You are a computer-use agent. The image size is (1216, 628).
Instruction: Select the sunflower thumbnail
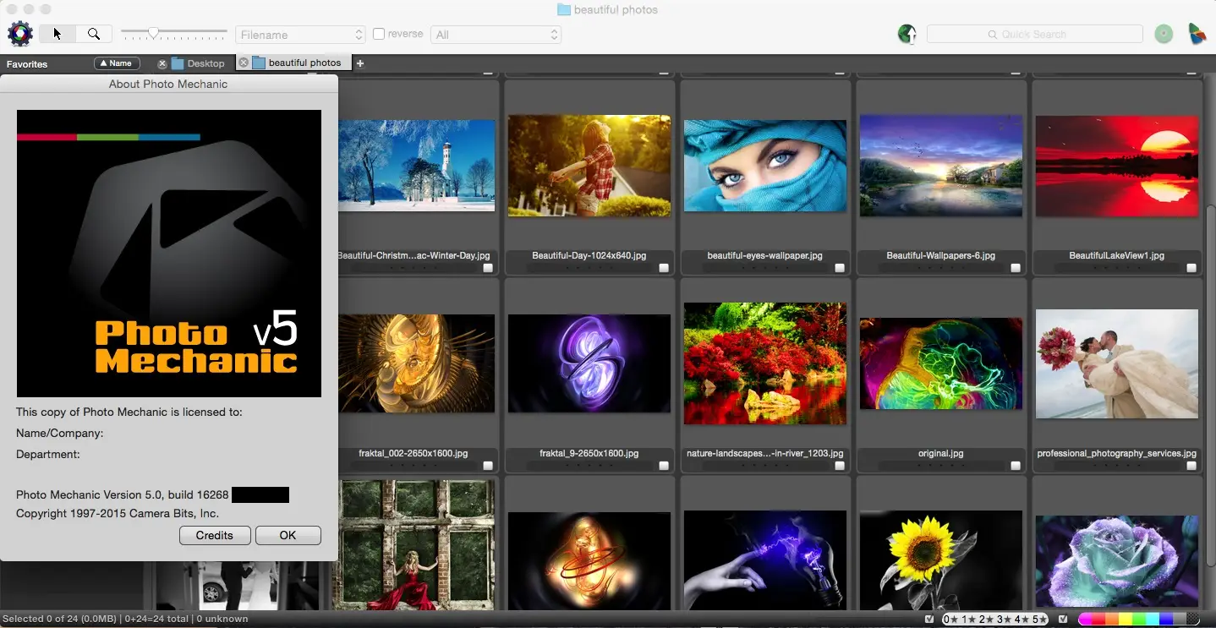941,560
